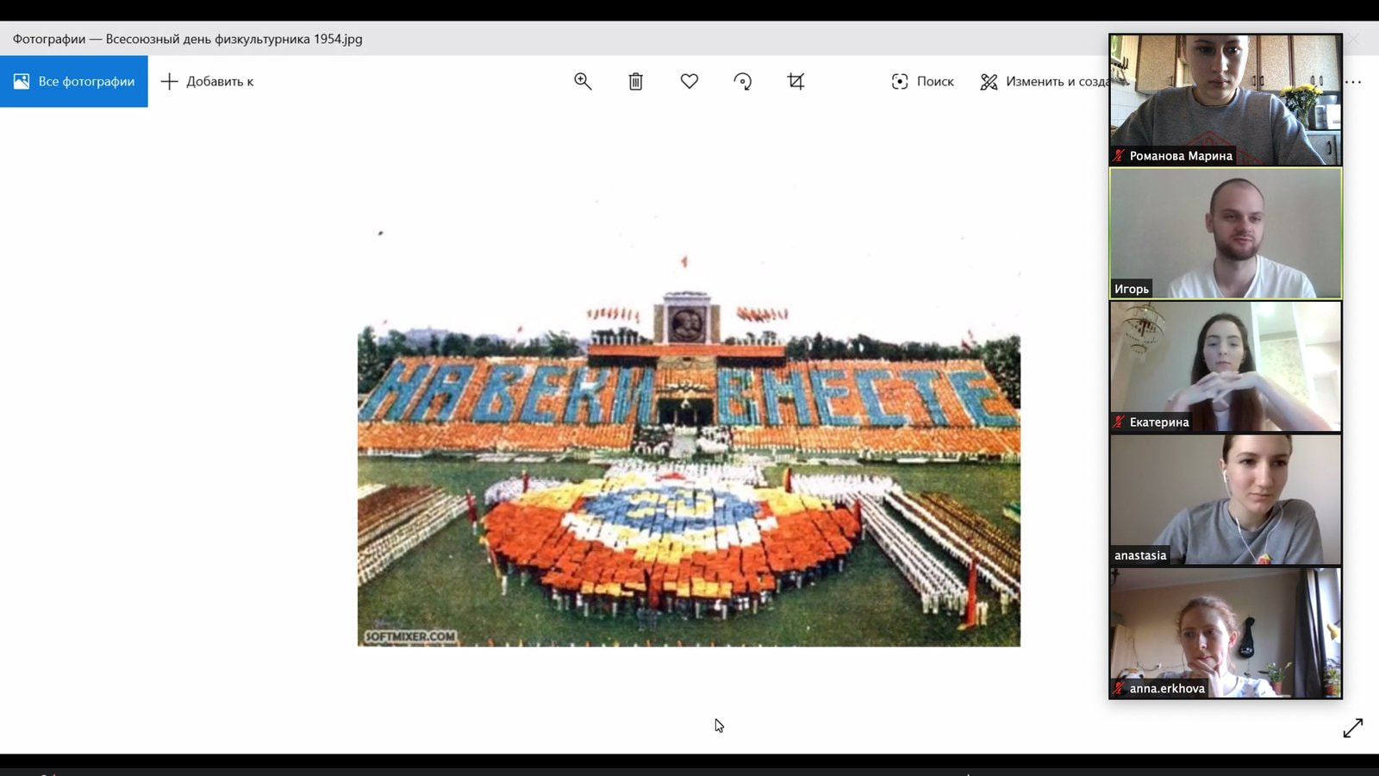This screenshot has height=776, width=1379.
Task: Select anastasia's video tile
Action: (1225, 496)
